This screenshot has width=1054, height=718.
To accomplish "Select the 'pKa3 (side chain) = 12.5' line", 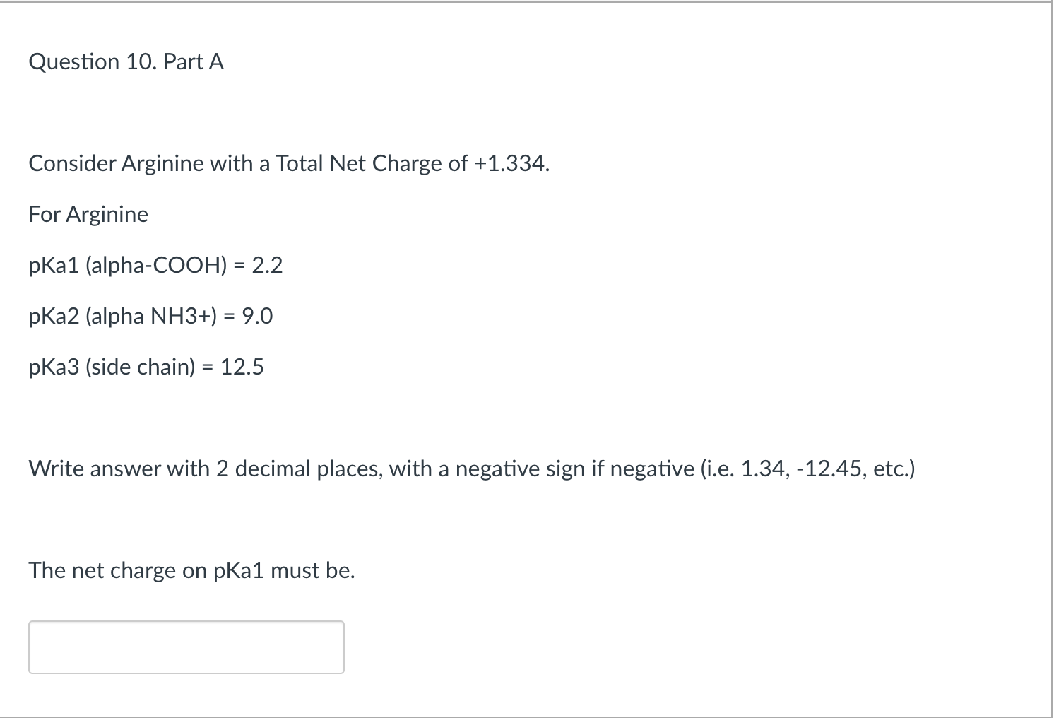I will point(146,367).
